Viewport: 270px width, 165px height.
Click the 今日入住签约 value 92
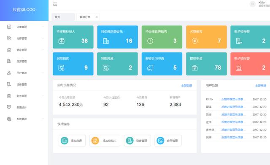pyautogui.click(x=106, y=105)
